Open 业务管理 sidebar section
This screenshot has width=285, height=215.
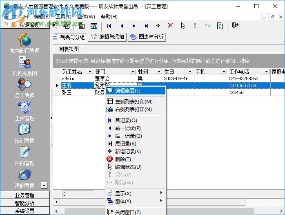(25, 195)
